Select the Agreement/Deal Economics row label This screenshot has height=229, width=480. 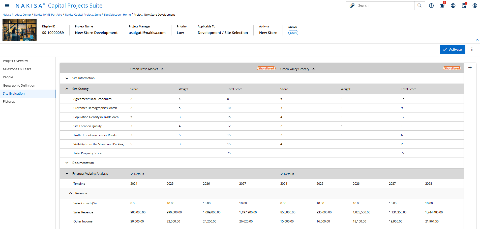92,99
